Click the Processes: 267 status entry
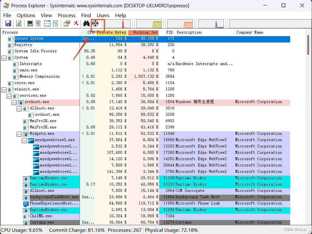 tap(125, 230)
